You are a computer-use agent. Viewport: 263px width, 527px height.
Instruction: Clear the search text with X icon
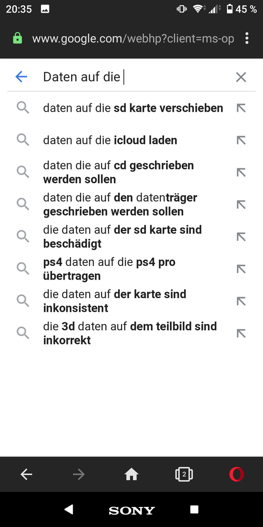(x=241, y=77)
